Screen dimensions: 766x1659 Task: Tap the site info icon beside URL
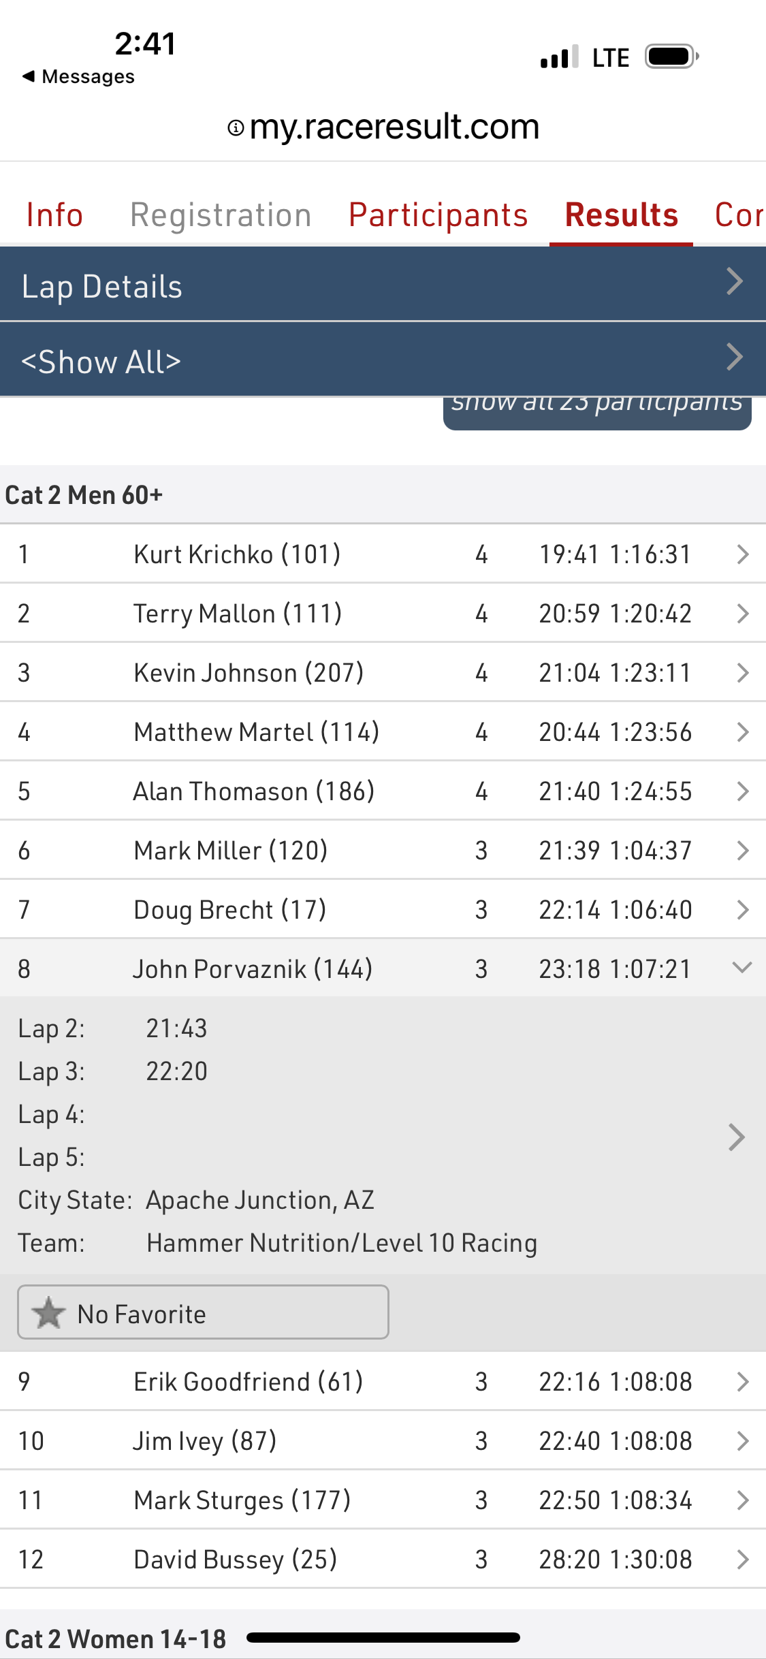pyautogui.click(x=236, y=128)
